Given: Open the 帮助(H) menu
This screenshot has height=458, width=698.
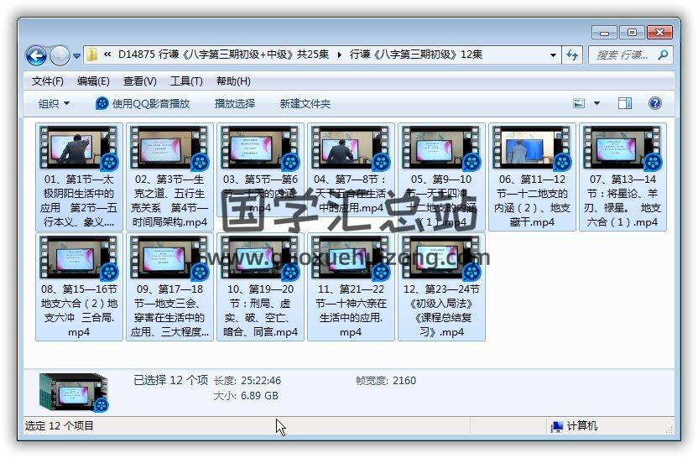Looking at the screenshot, I should [x=233, y=81].
